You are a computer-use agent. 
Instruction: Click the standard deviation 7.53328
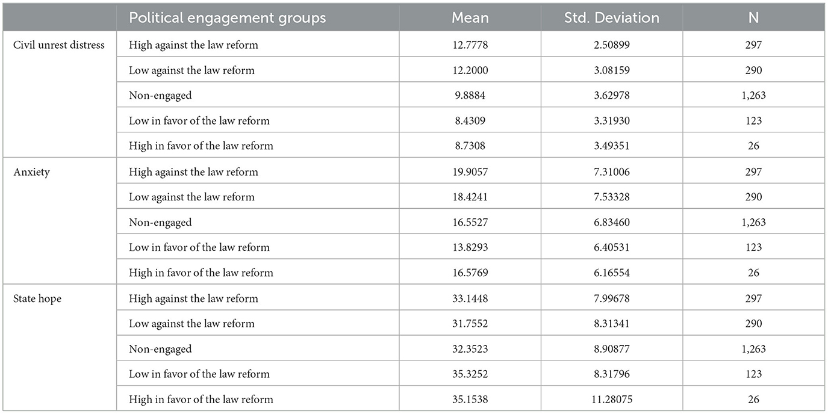[x=612, y=197]
